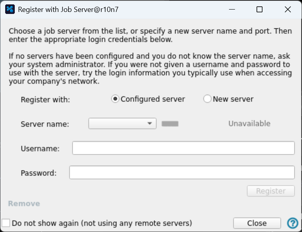Focus the Username text field
302x232 pixels.
click(x=183, y=148)
